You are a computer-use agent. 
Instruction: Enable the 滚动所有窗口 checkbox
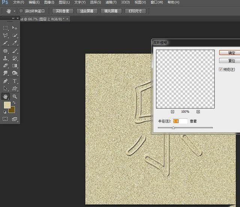[21, 11]
